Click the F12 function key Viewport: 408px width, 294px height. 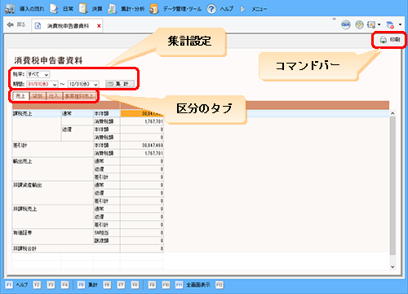[220, 285]
